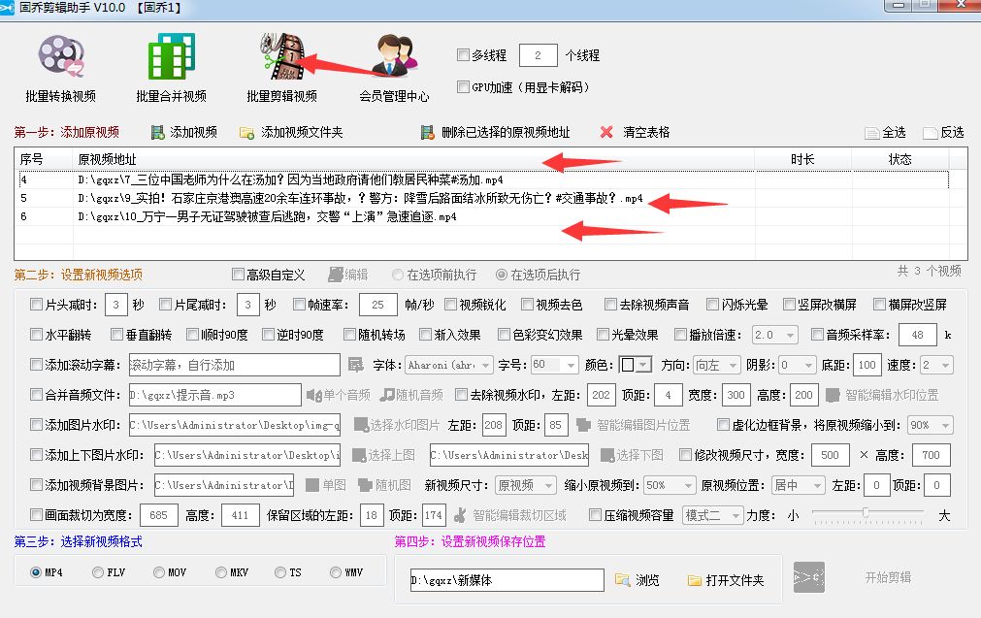Click the scrolling subtitle edit icon
981x618 pixels.
[356, 365]
